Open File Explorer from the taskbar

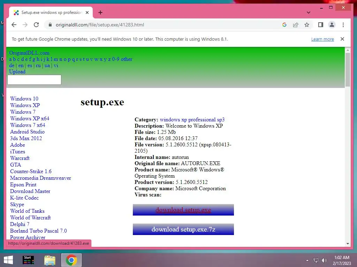coord(50,260)
